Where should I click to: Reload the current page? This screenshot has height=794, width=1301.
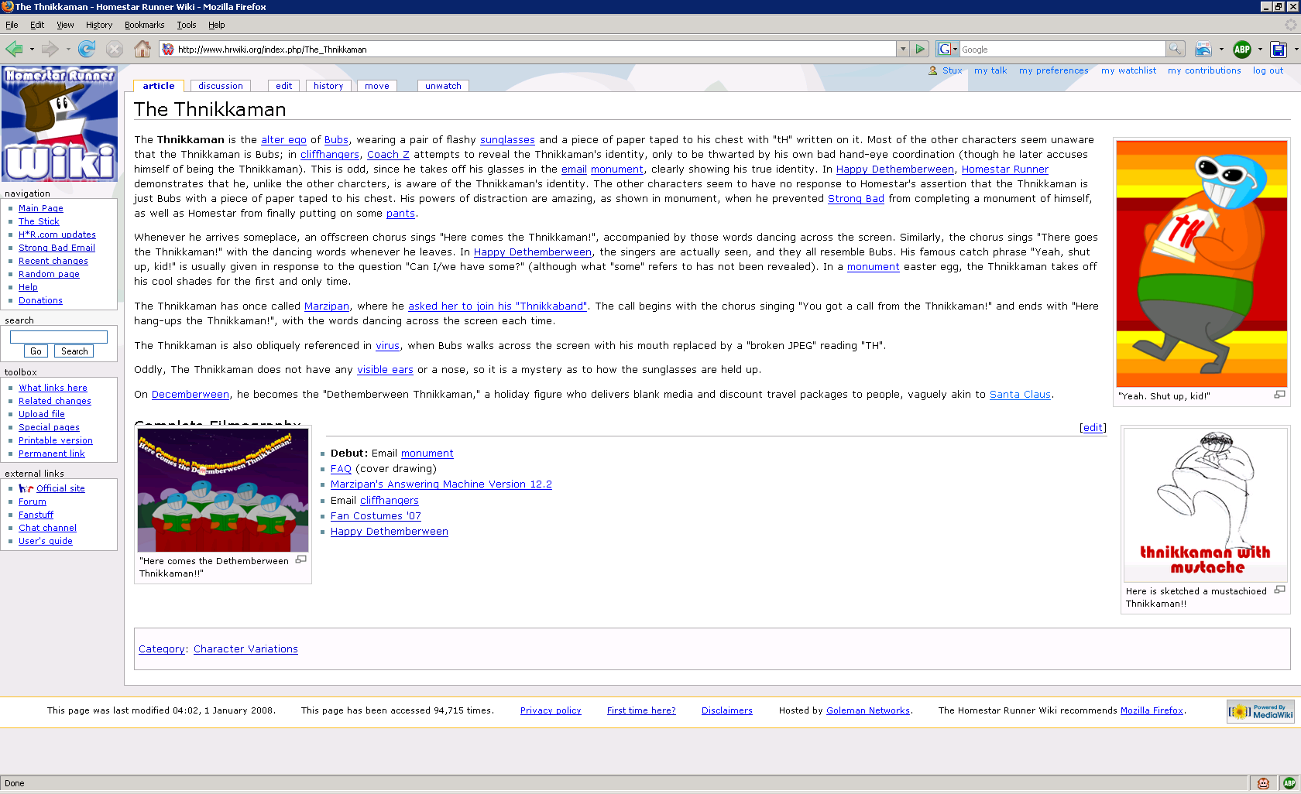click(87, 49)
